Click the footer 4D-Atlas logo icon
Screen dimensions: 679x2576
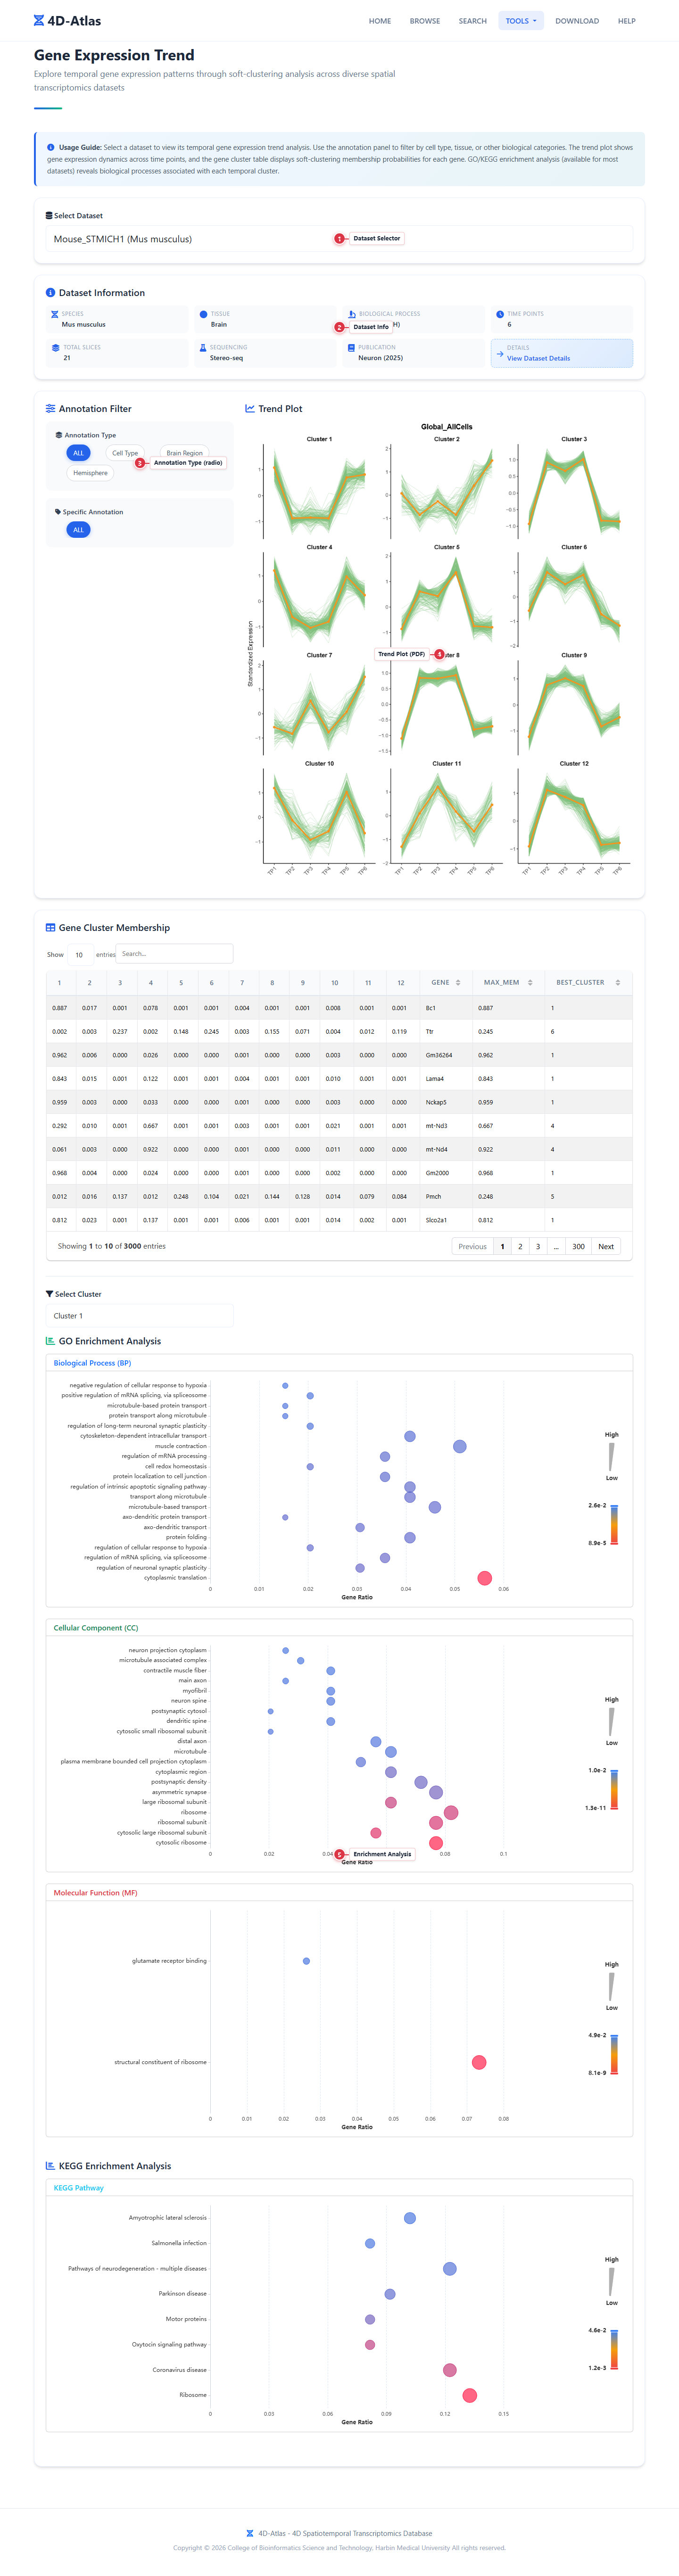point(250,2533)
